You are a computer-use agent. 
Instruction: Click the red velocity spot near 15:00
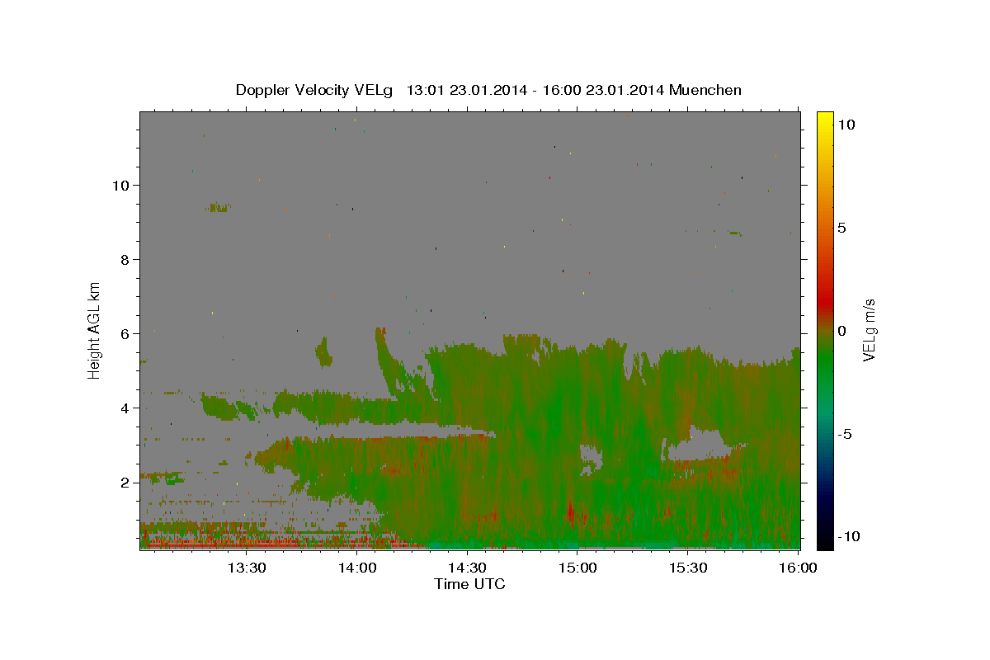pos(570,511)
